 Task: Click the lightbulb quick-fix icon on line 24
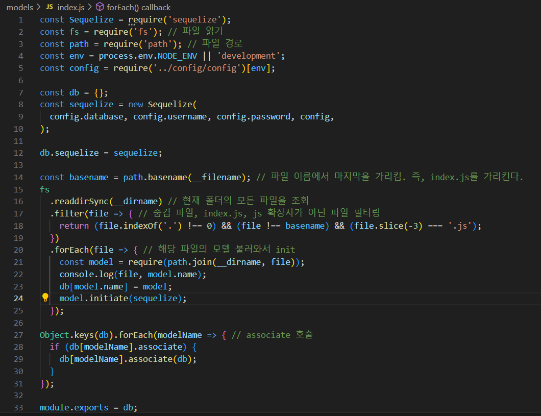[x=45, y=298]
